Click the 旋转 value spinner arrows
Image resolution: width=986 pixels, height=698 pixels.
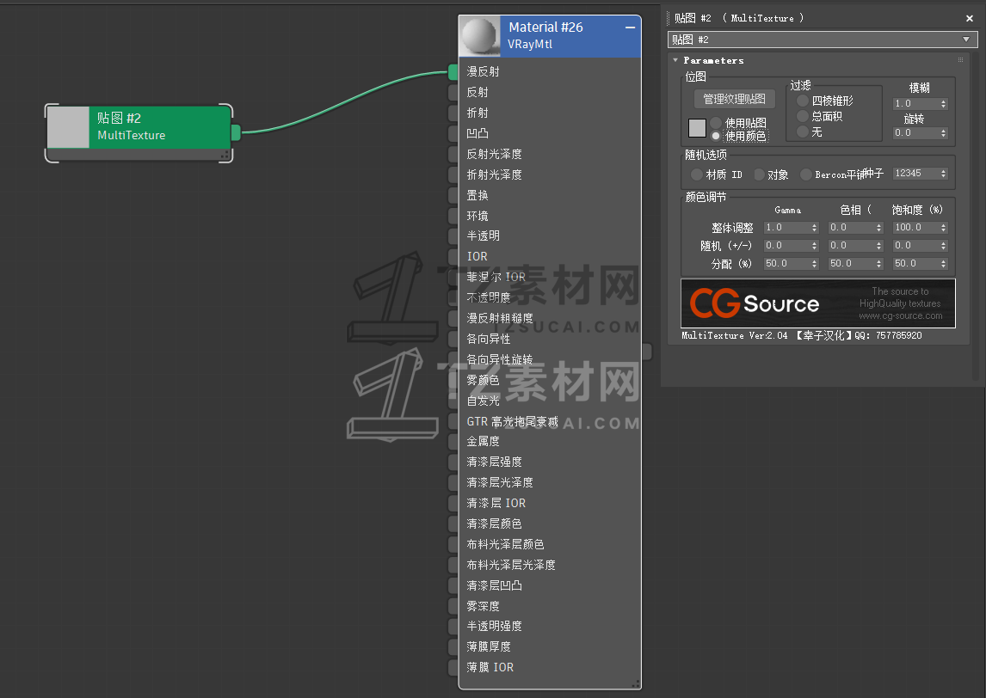[x=943, y=133]
